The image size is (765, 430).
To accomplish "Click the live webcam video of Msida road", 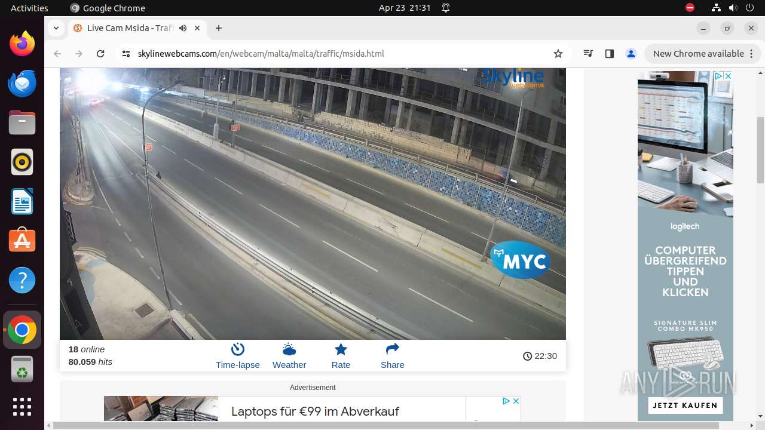I will click(313, 203).
